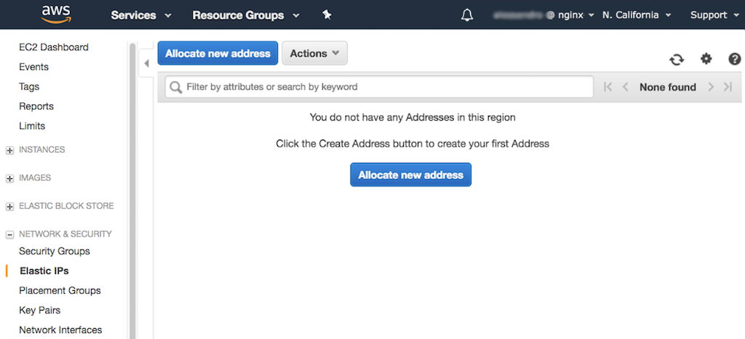The width and height of the screenshot is (745, 339).
Task: Open Security Groups in the sidebar
Action: (55, 251)
